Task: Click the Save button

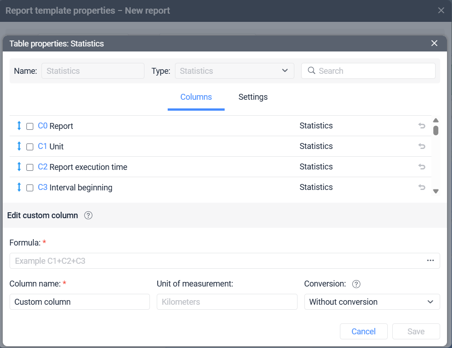Action: pos(416,332)
